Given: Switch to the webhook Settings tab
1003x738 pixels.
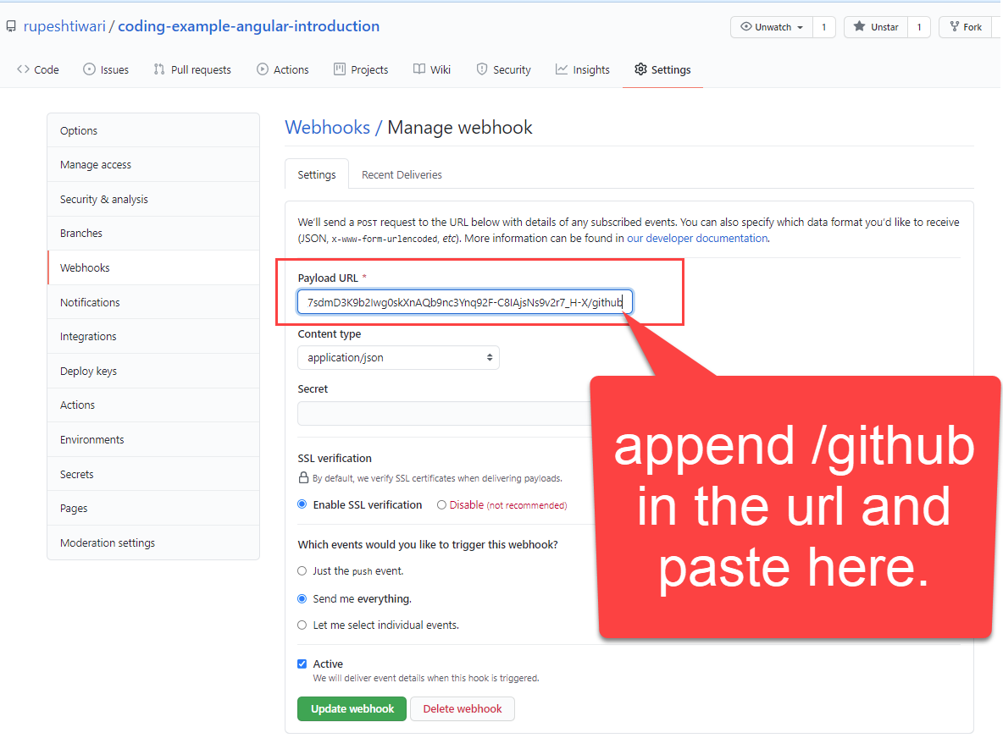Looking at the screenshot, I should pos(317,174).
